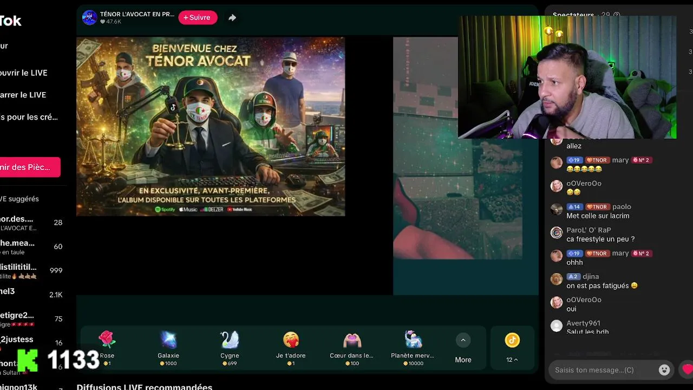The height and width of the screenshot is (390, 693).
Task: Open coin balance 12 dropdown
Action: click(512, 360)
